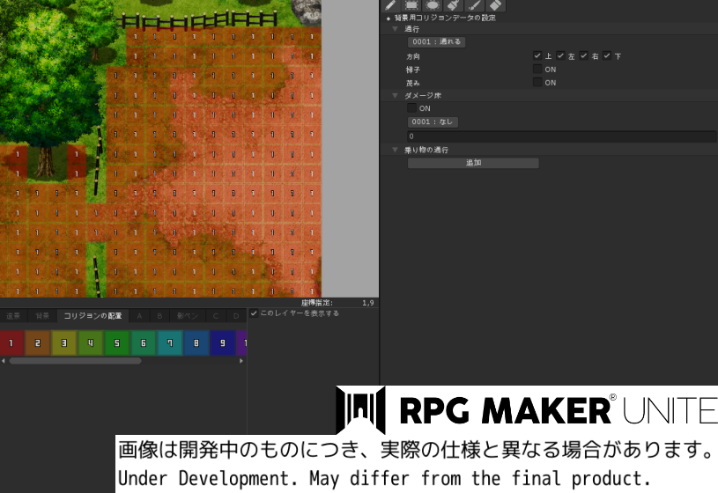Select the Pencil draw tool
718x493 pixels.
(390, 5)
